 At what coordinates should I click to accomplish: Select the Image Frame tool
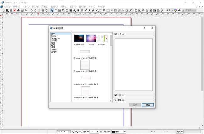[x=60, y=10]
